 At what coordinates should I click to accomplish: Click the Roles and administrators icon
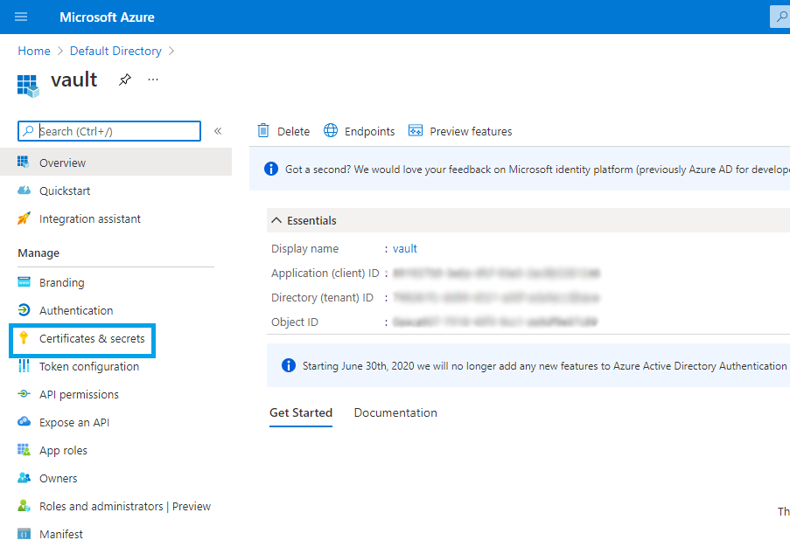(24, 506)
